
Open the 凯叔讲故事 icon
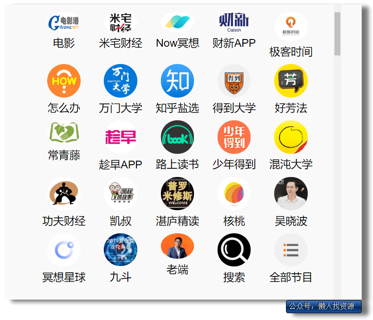pos(121,193)
